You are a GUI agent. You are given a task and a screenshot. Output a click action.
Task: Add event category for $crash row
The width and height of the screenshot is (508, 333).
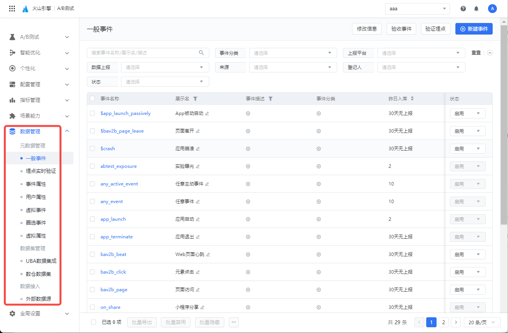pyautogui.click(x=319, y=149)
